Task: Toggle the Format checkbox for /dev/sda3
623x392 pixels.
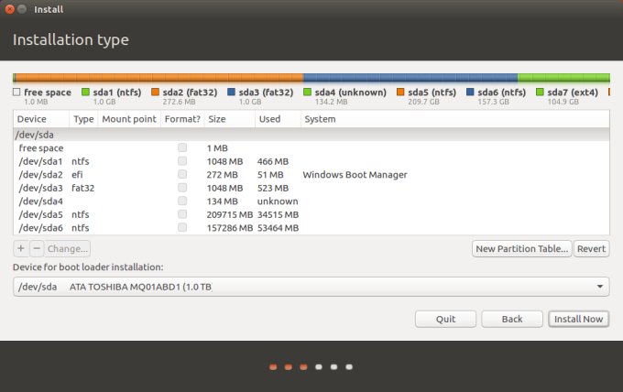Action: (182, 188)
